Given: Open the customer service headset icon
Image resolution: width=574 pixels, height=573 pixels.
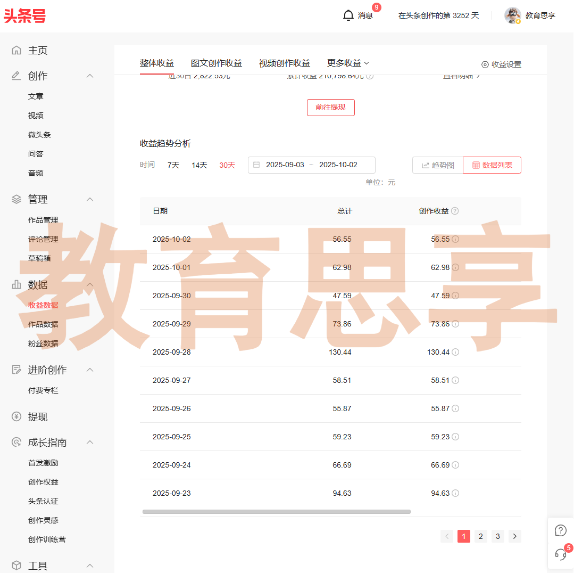Looking at the screenshot, I should click(560, 554).
